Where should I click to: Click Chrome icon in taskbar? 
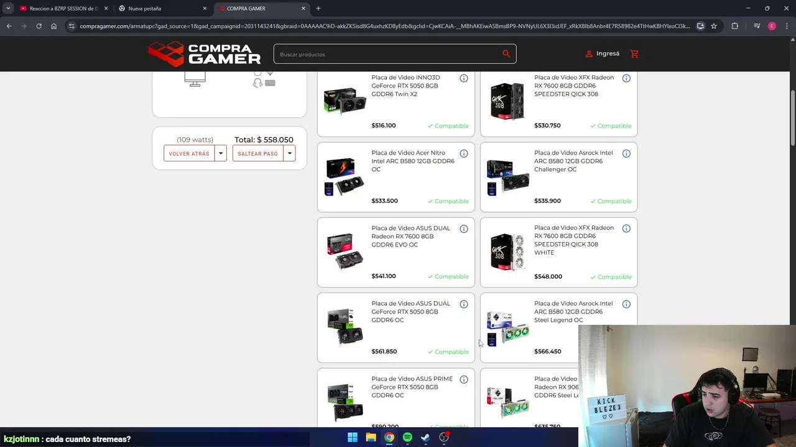389,438
